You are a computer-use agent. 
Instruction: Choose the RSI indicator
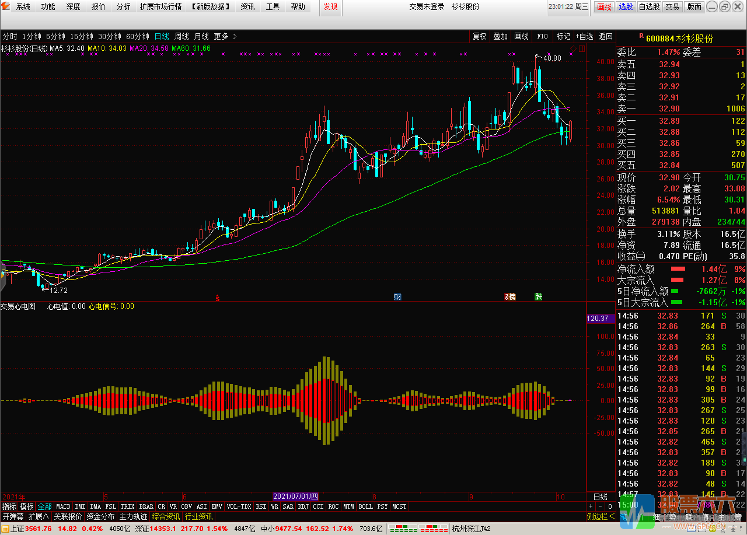tap(261, 506)
